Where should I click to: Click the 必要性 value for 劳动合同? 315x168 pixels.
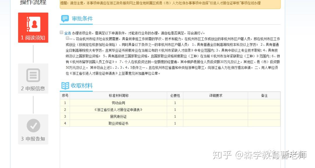coord(175,103)
